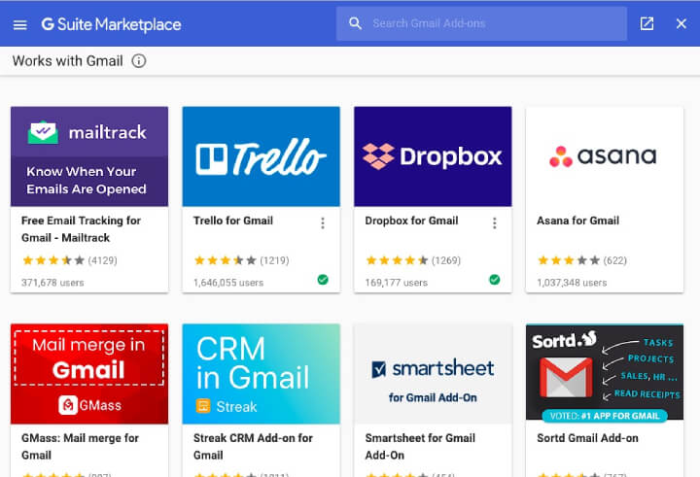
Task: Click the 1,037,348 users text
Action: 572,283
